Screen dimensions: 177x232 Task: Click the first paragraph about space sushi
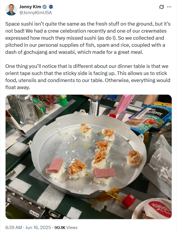tap(88, 38)
